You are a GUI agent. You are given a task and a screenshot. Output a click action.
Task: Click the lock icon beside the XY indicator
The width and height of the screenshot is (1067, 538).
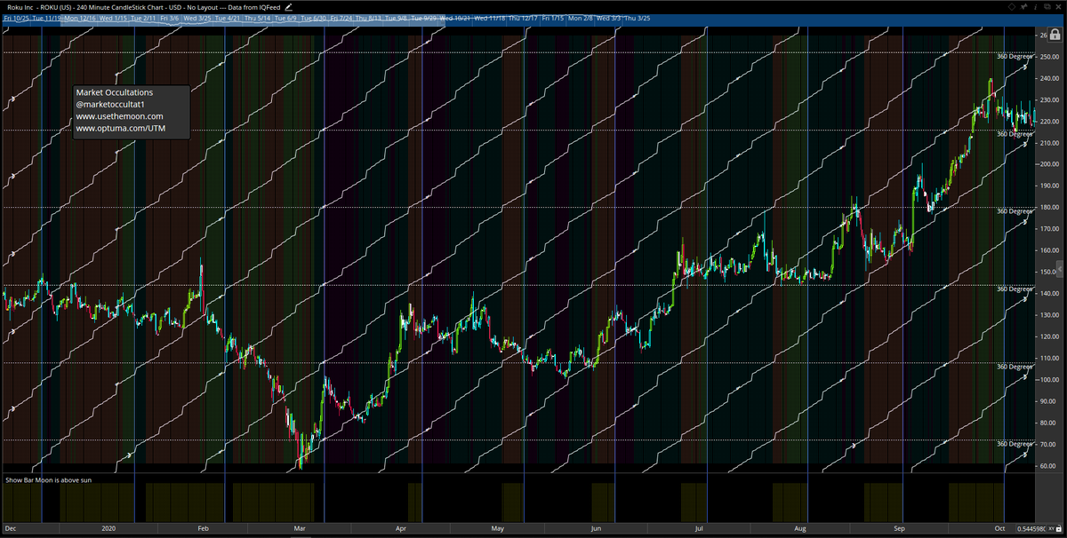click(1058, 529)
